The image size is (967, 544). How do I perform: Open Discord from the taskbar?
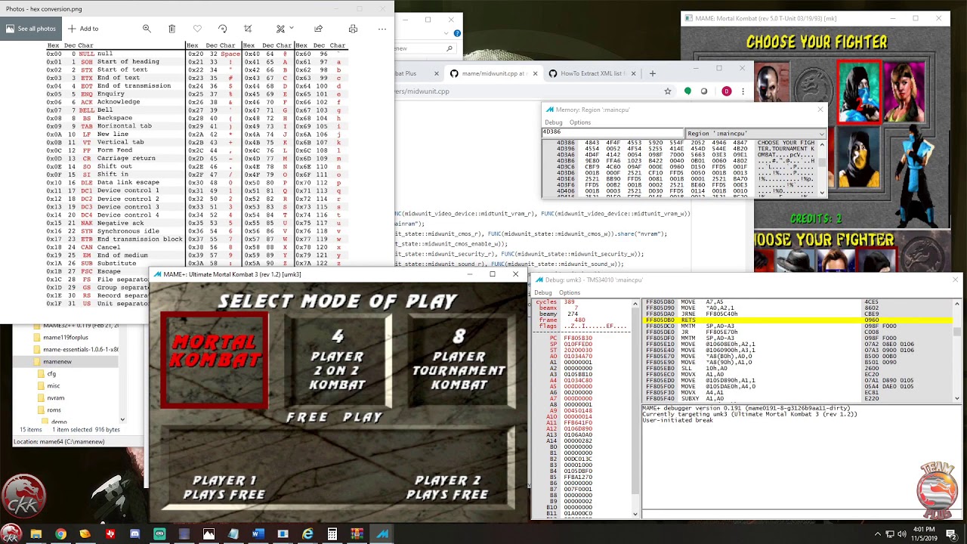coord(134,534)
